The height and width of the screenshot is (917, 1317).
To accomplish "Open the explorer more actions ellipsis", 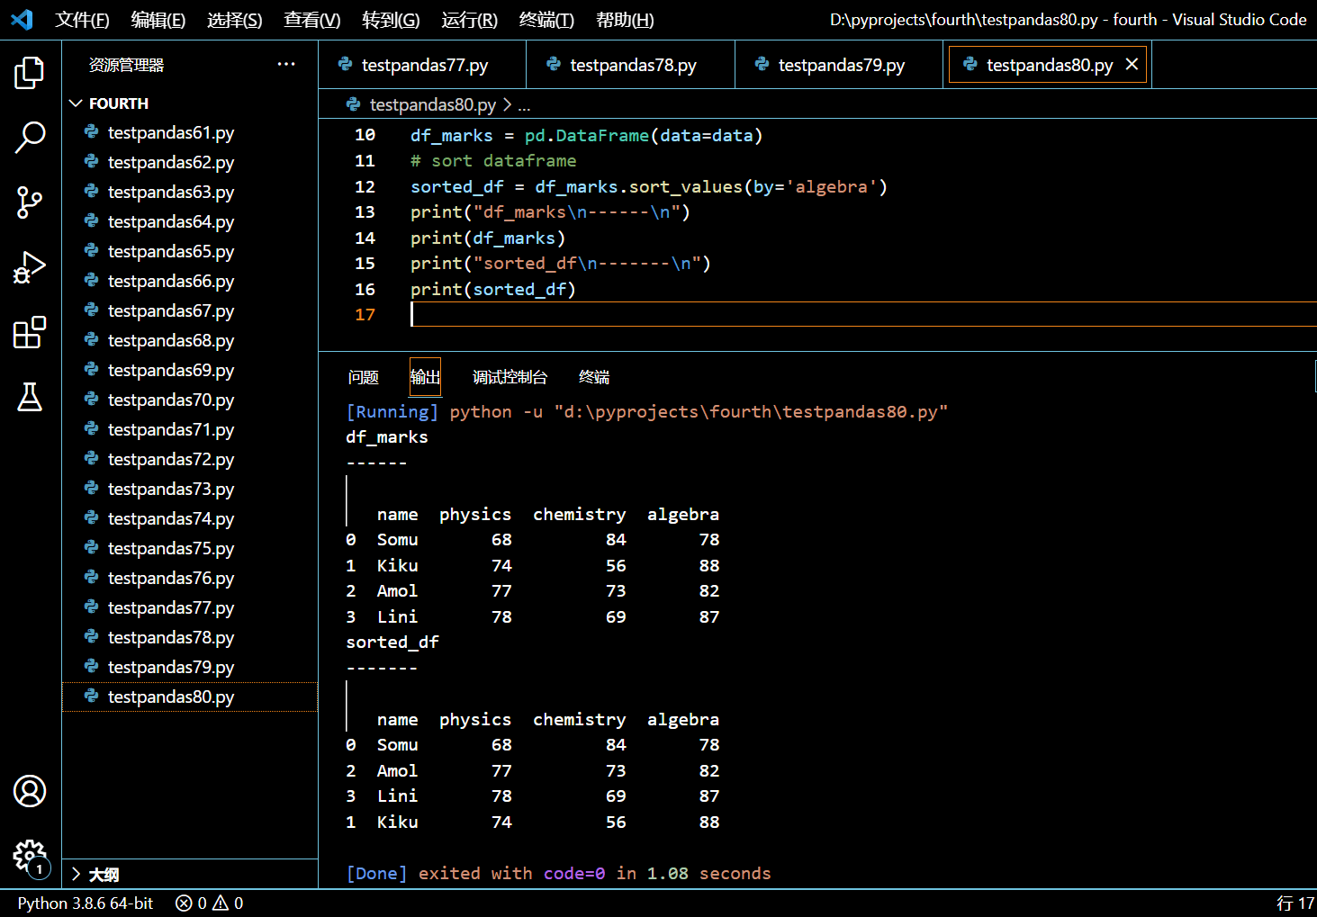I will 286,64.
